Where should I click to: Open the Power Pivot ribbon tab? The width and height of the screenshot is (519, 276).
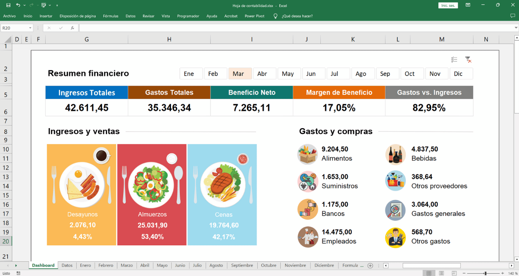point(254,16)
